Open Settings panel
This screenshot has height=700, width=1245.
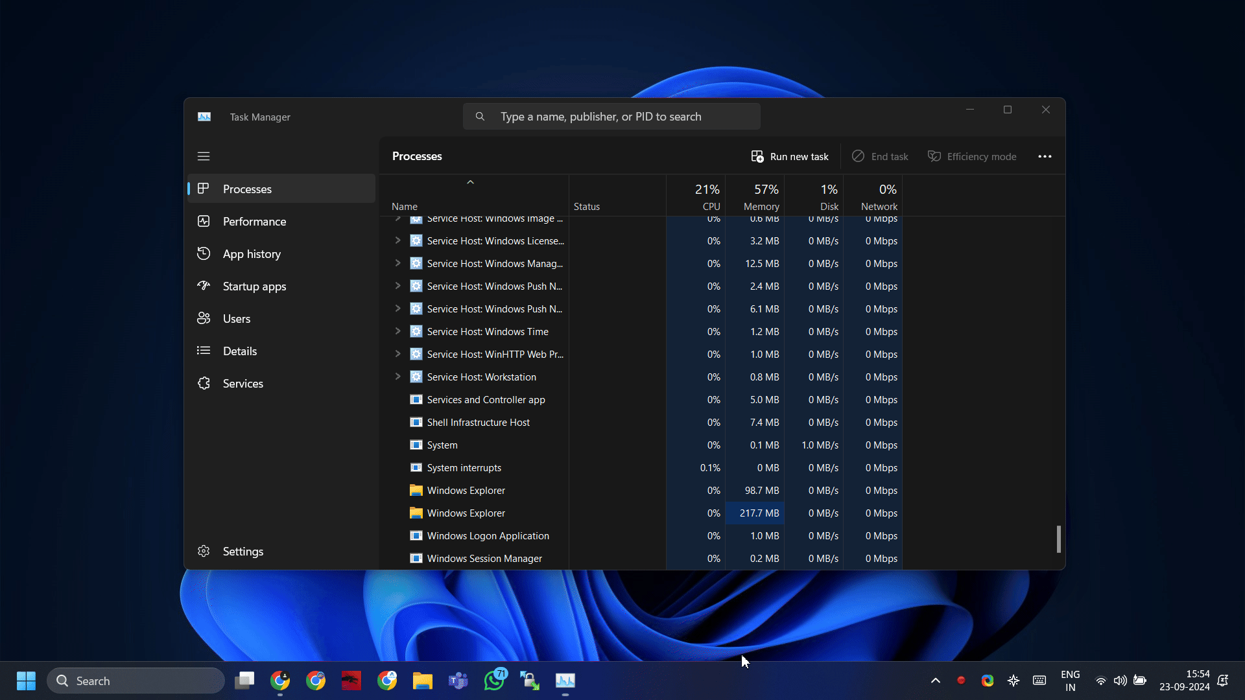(x=243, y=552)
